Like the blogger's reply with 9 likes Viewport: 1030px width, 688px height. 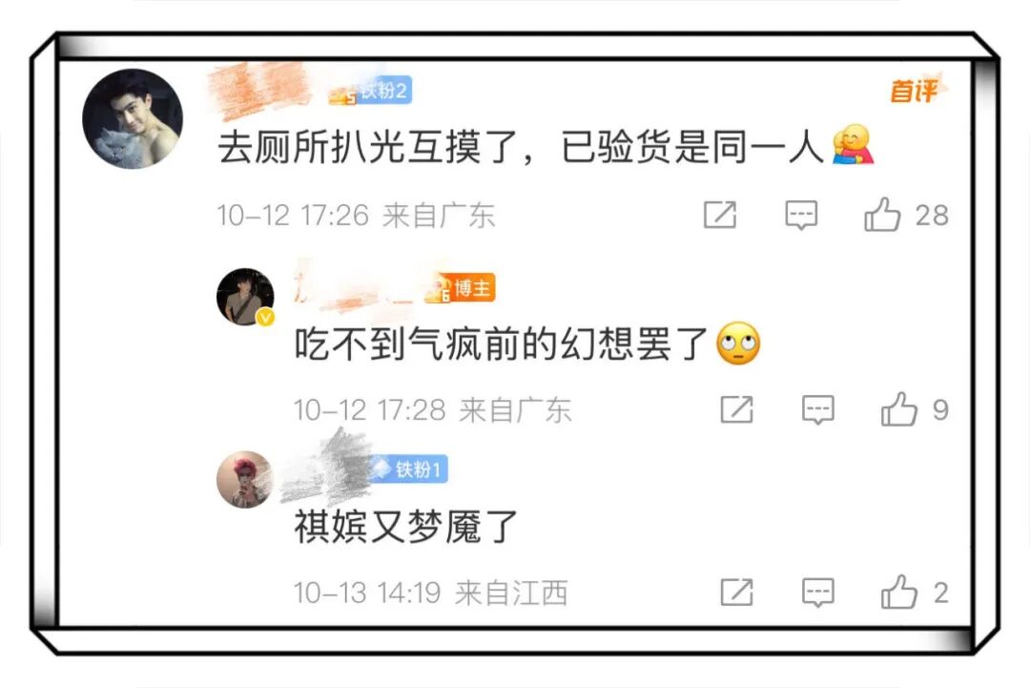point(898,408)
